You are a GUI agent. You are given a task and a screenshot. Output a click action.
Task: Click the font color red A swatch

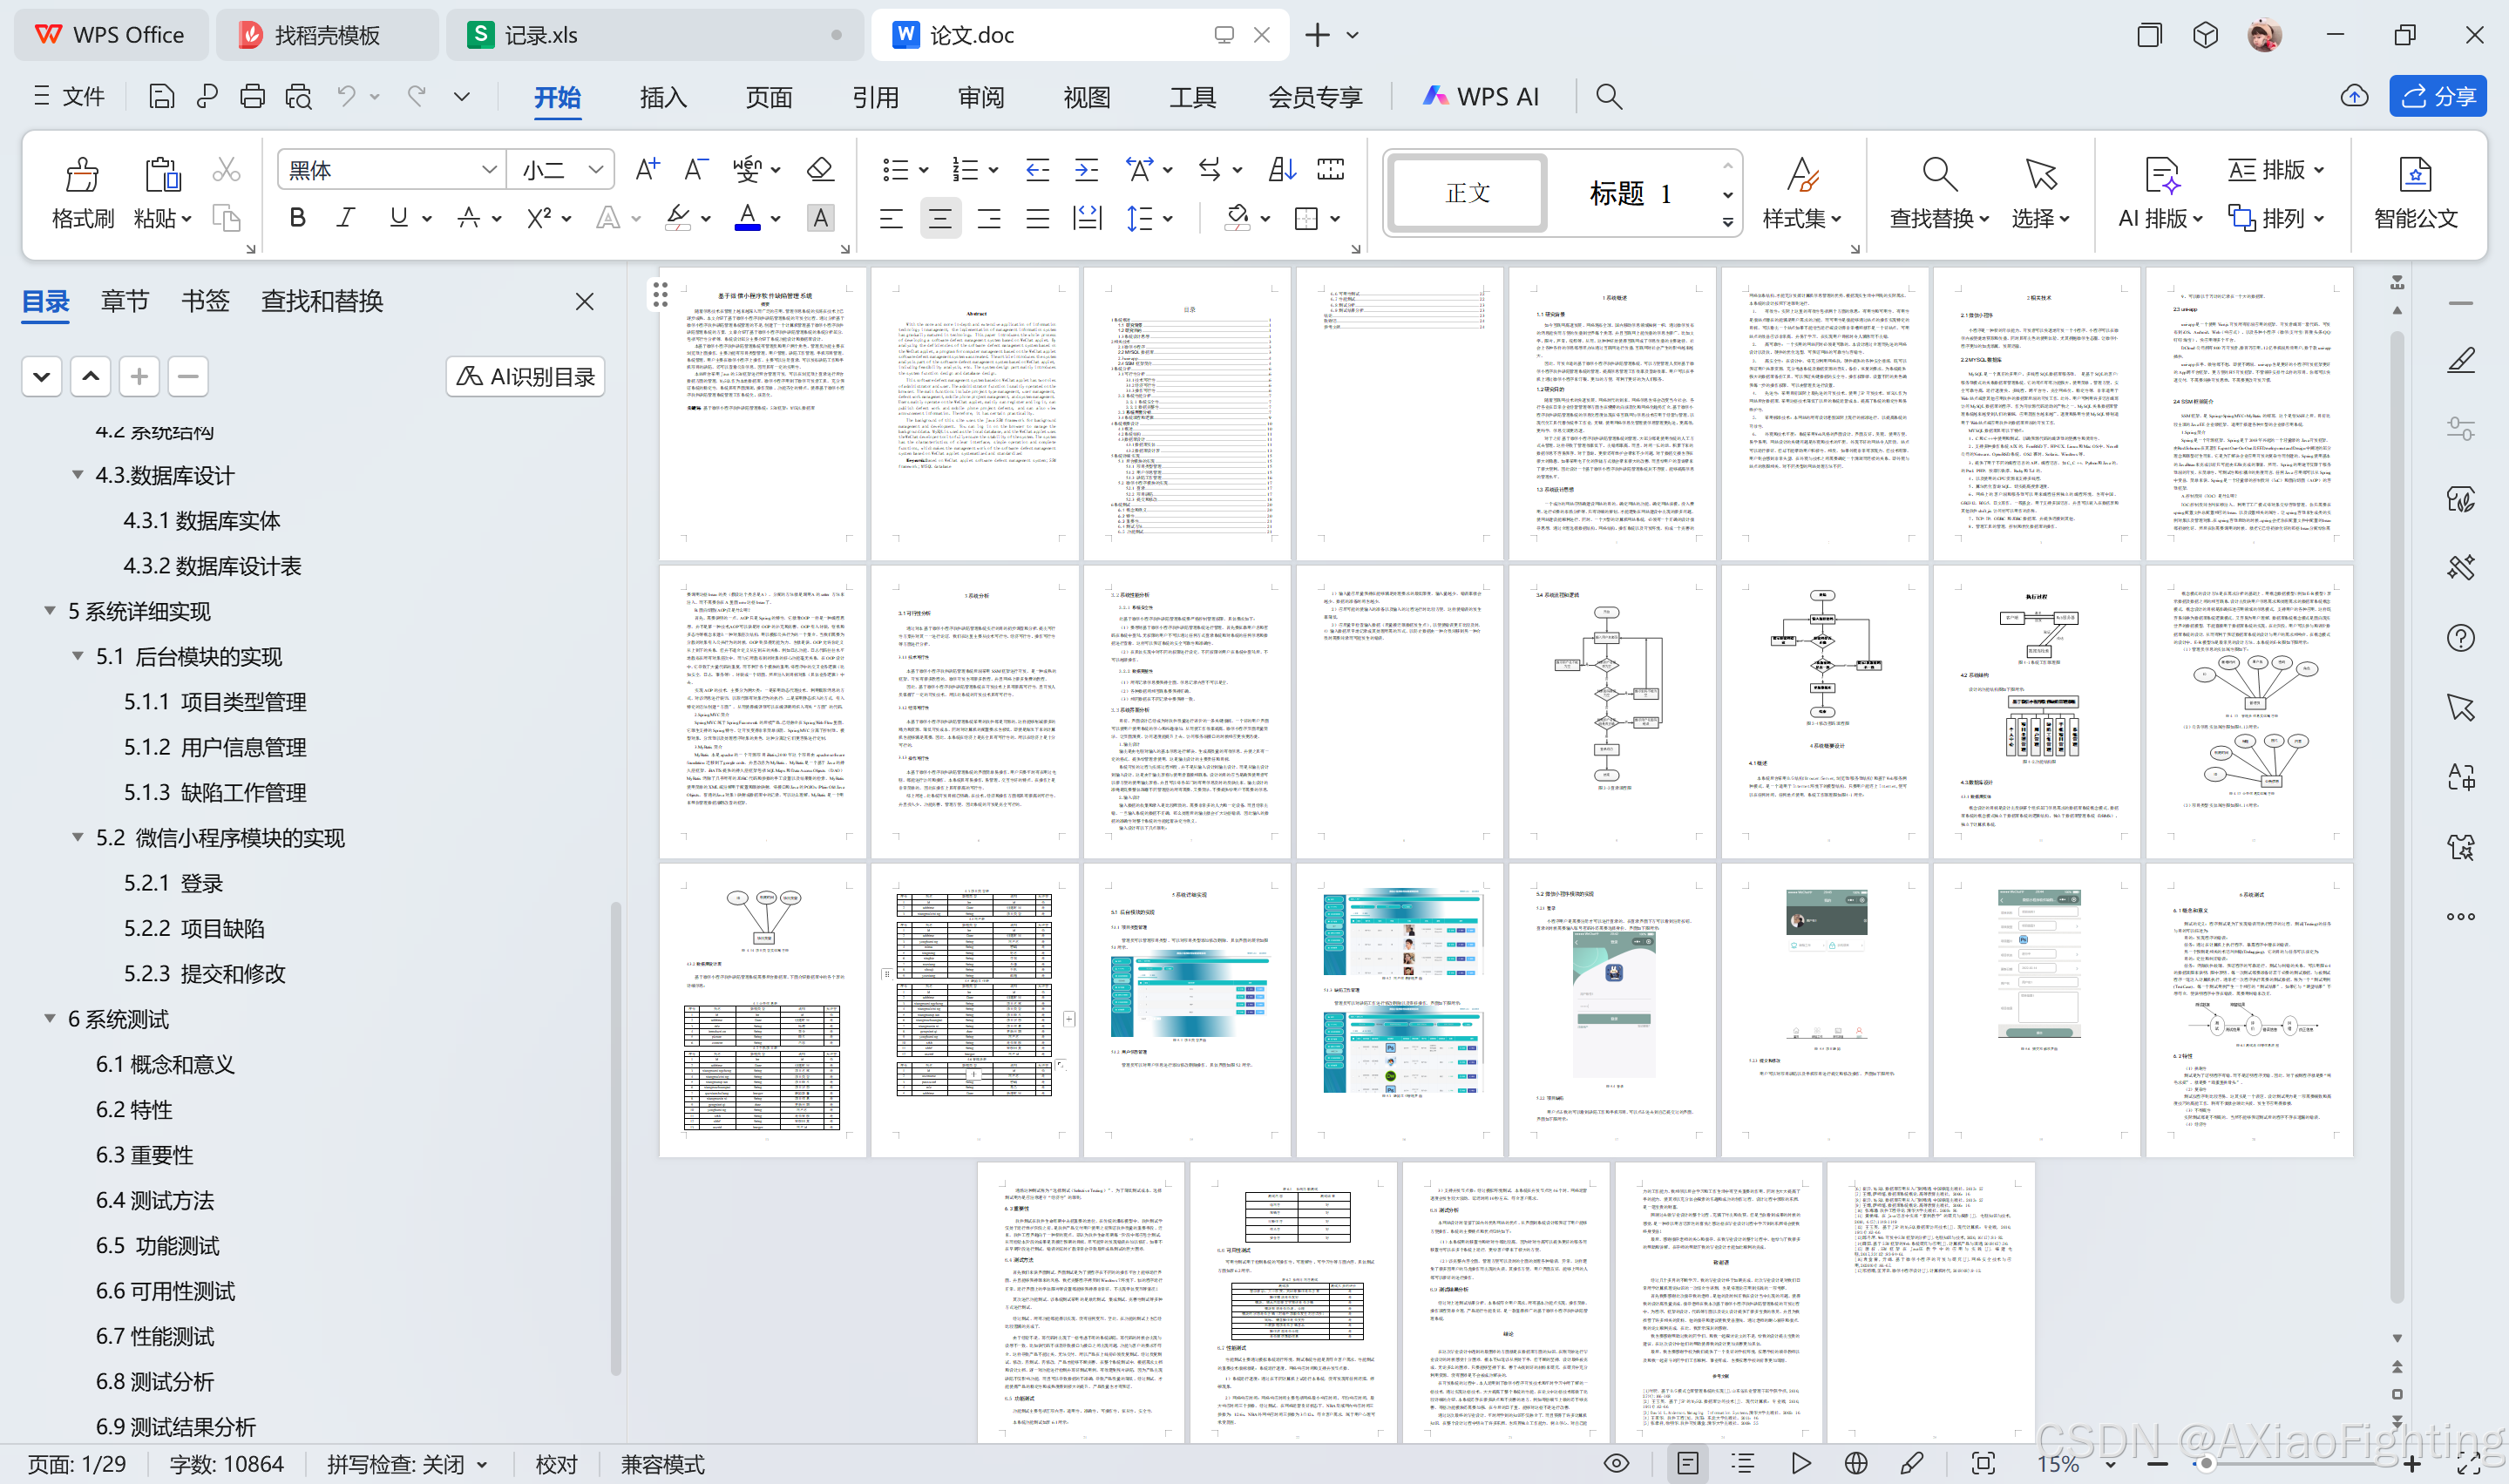tap(747, 218)
